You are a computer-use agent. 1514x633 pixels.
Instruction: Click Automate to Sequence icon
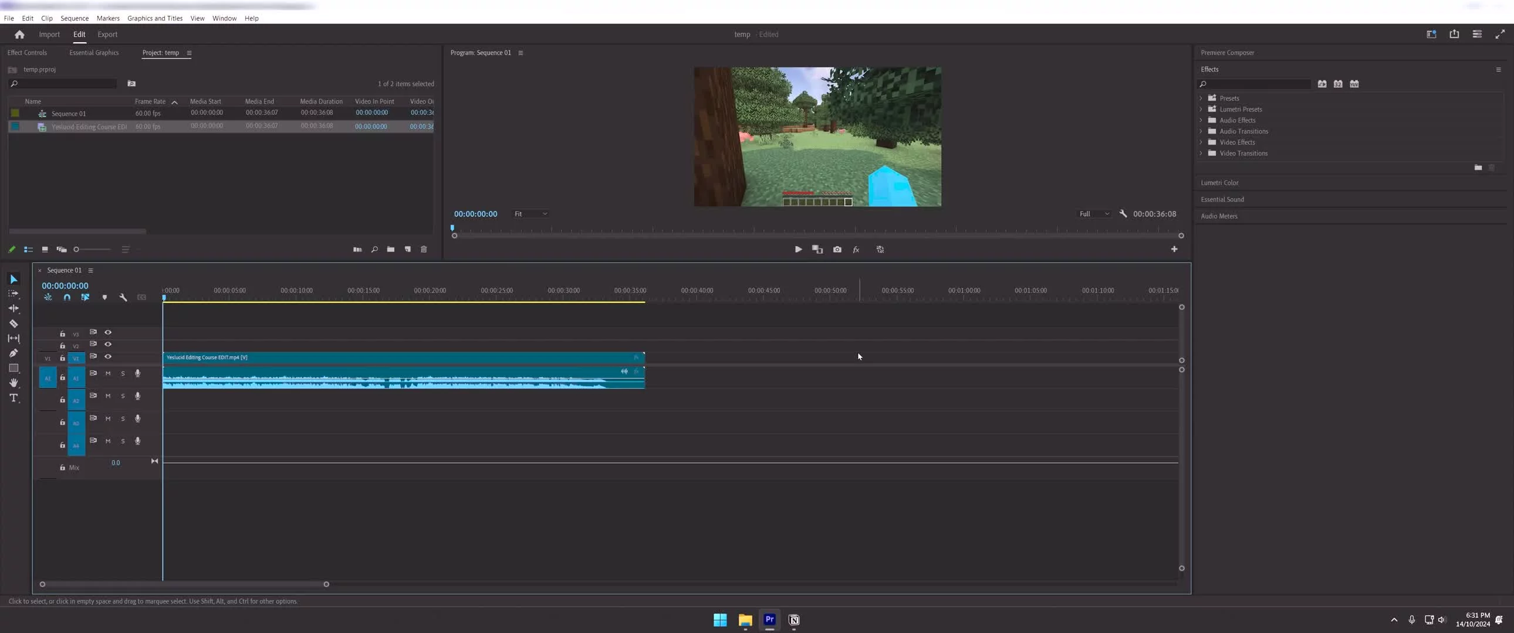coord(357,250)
